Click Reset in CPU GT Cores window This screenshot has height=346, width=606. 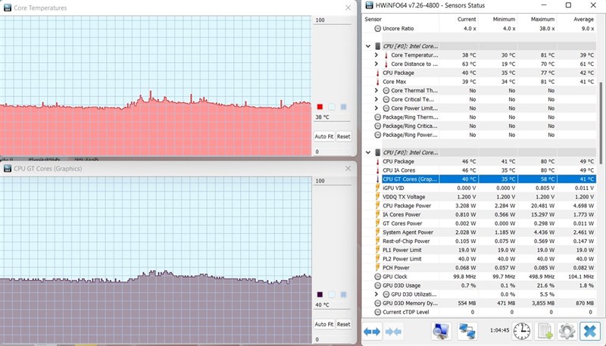tap(344, 324)
